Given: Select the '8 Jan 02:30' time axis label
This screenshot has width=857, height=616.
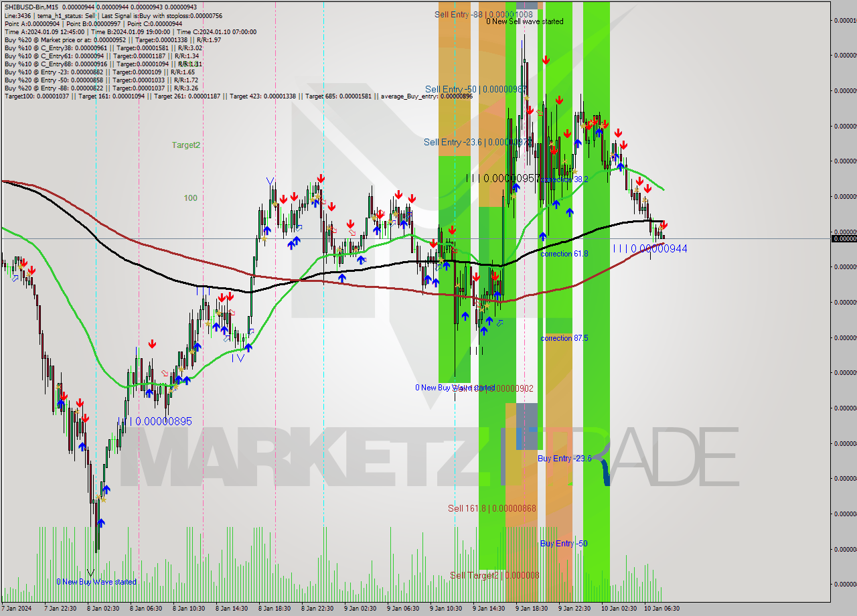Looking at the screenshot, I should point(103,609).
